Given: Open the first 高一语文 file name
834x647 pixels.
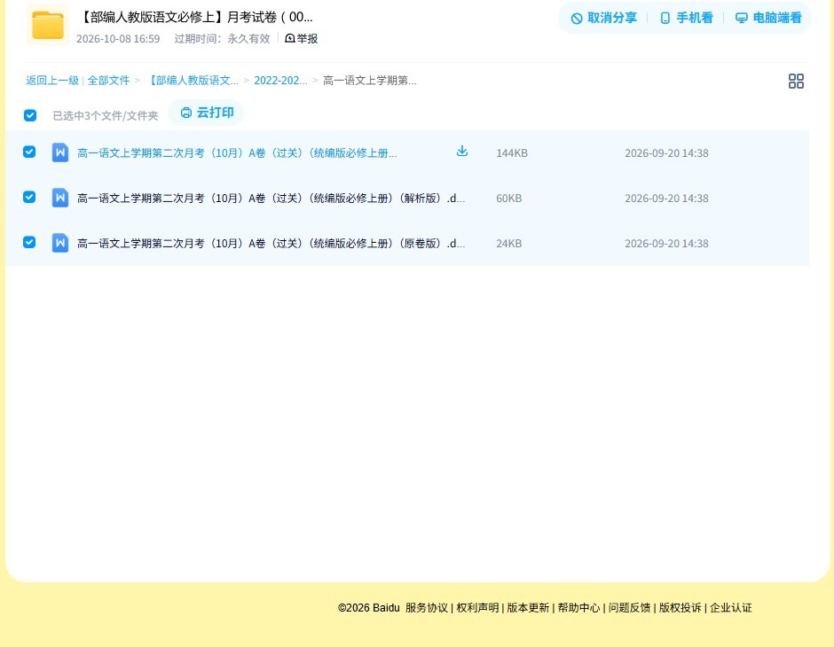Looking at the screenshot, I should click(237, 153).
